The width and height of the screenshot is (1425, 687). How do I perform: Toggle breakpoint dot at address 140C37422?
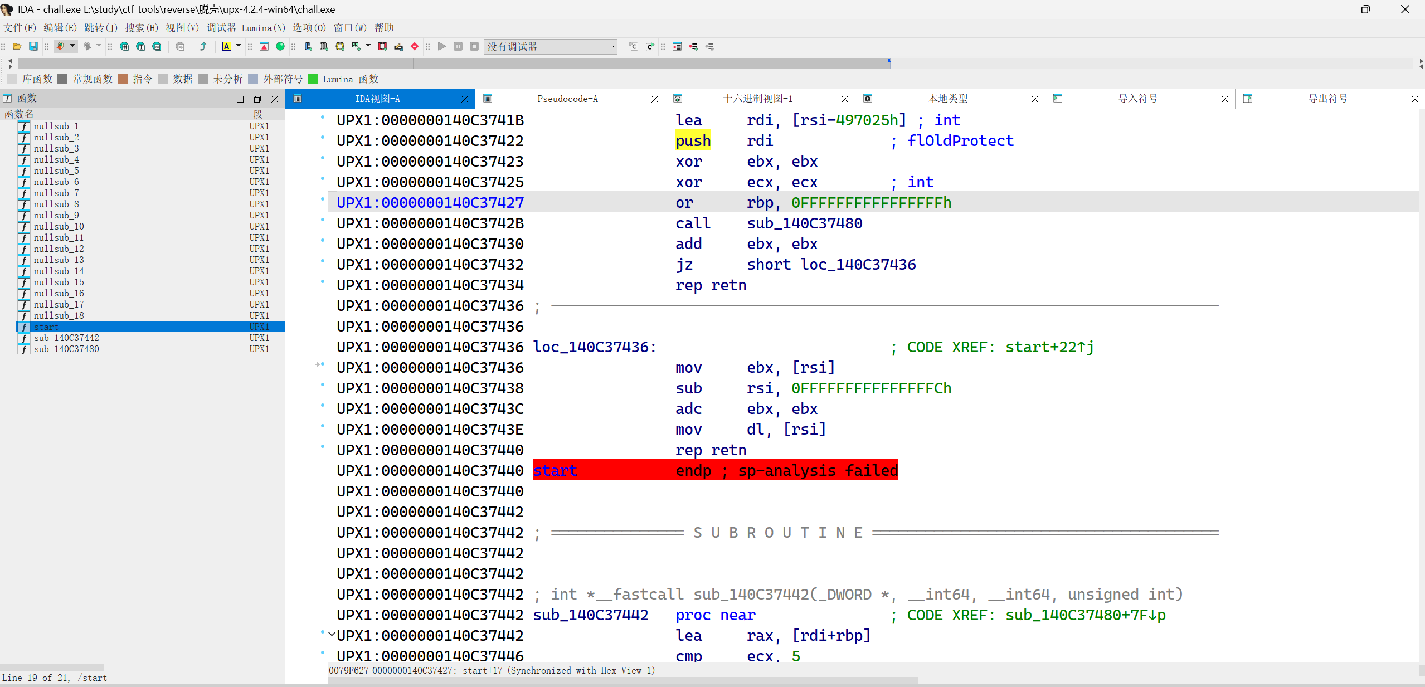(322, 138)
